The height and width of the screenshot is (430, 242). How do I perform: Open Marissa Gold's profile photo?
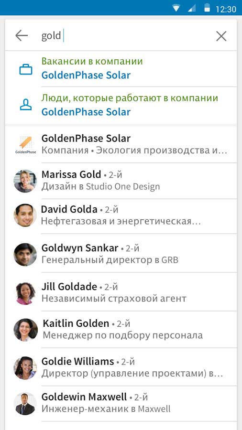point(25,181)
